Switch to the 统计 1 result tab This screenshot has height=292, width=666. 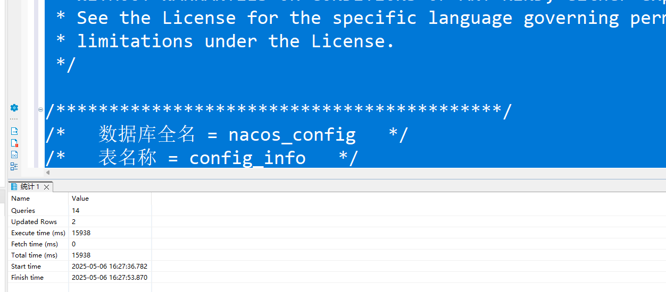pyautogui.click(x=30, y=187)
